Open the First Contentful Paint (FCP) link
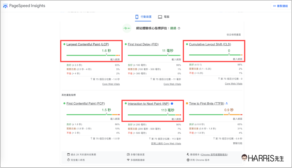 click(x=86, y=104)
